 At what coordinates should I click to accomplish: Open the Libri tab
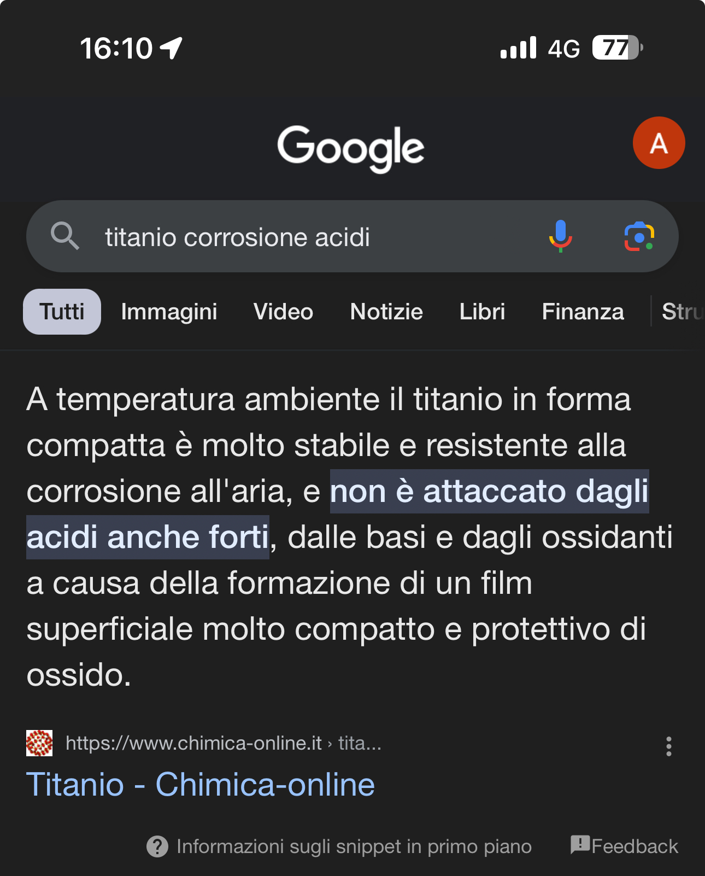[482, 312]
